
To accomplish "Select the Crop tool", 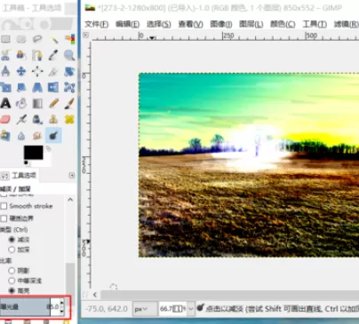I will 53,71.
